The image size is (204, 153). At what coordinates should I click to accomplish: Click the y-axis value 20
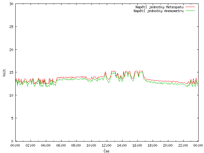click(x=11, y=50)
